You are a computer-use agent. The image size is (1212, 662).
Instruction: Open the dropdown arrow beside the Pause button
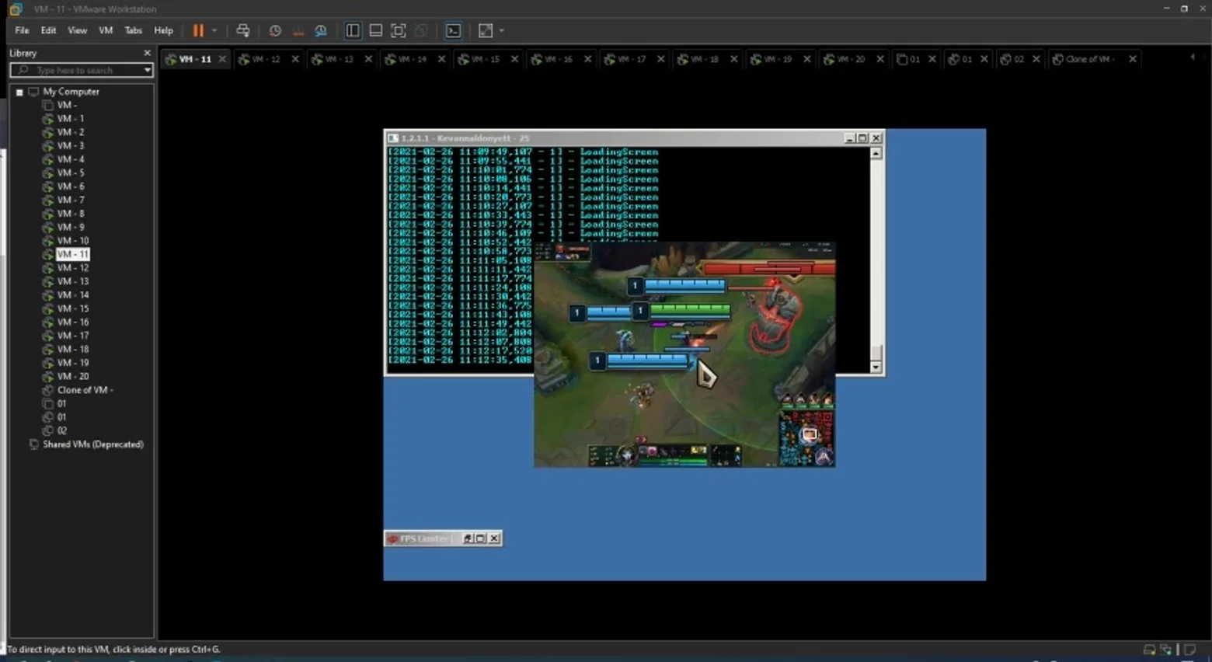click(214, 30)
